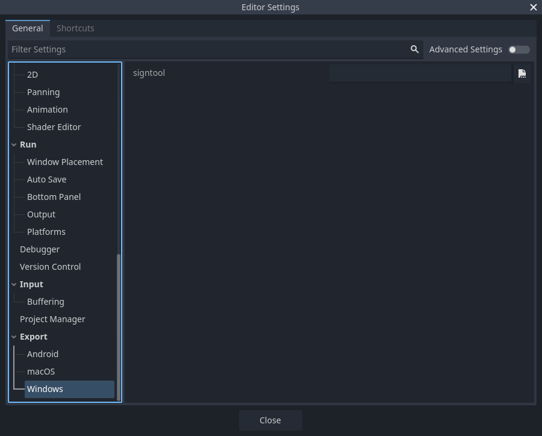
Task: Select Android export settings
Action: point(42,354)
